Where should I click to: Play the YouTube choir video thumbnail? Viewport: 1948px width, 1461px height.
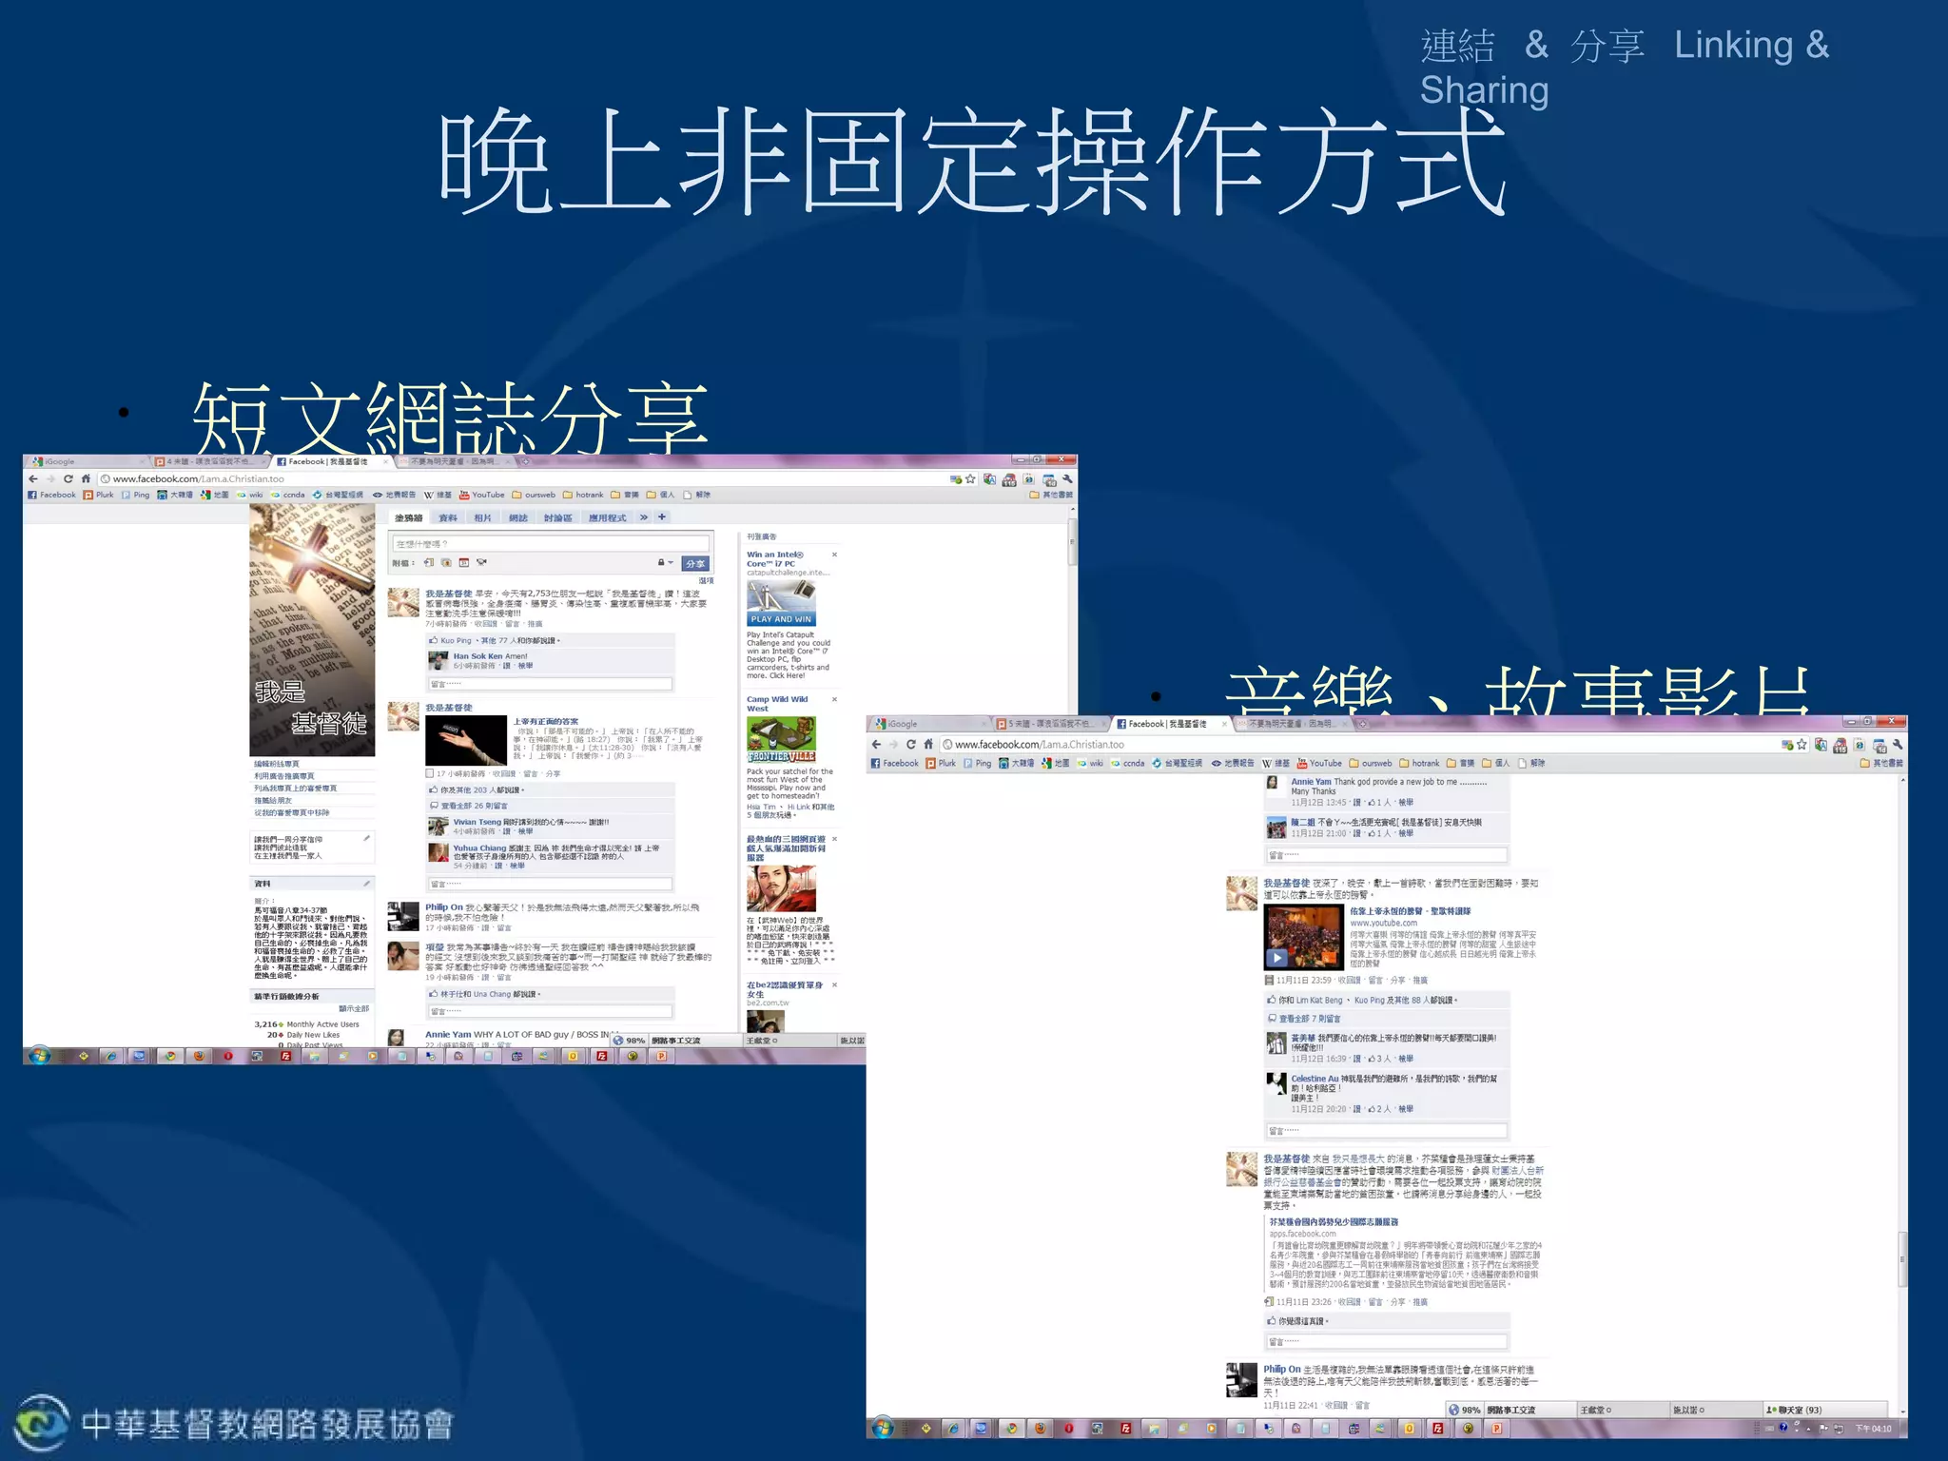tap(1302, 938)
